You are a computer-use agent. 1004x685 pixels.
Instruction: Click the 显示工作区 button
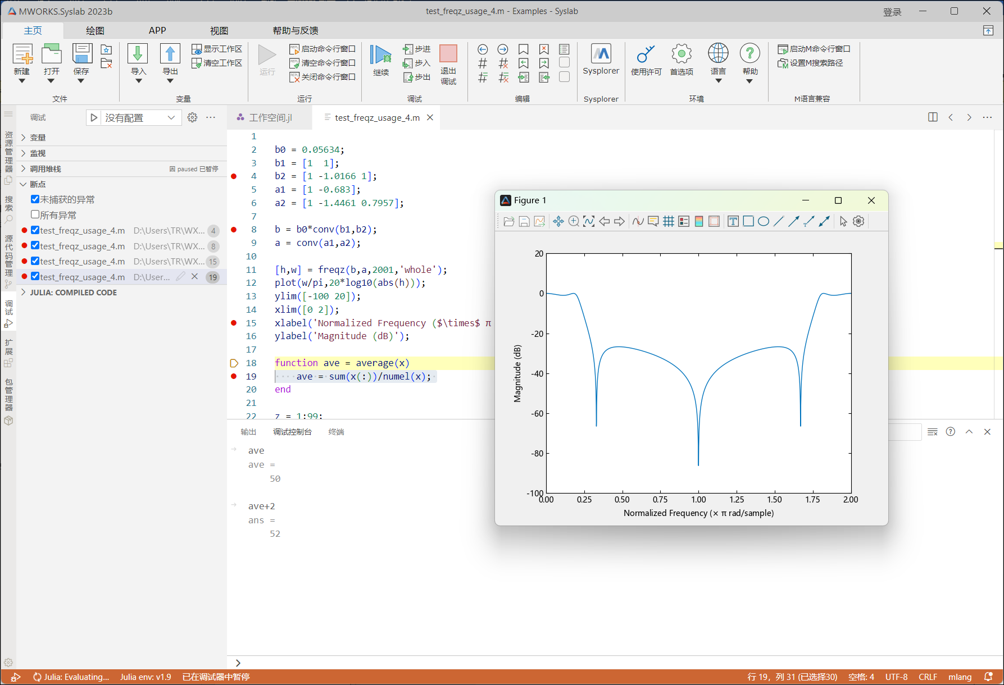click(217, 49)
